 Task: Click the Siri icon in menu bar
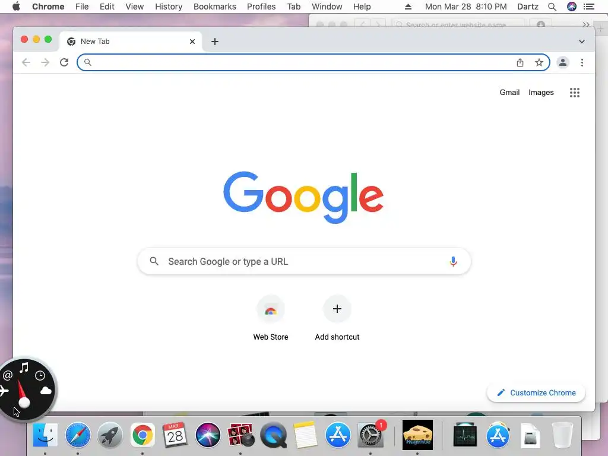pyautogui.click(x=572, y=7)
